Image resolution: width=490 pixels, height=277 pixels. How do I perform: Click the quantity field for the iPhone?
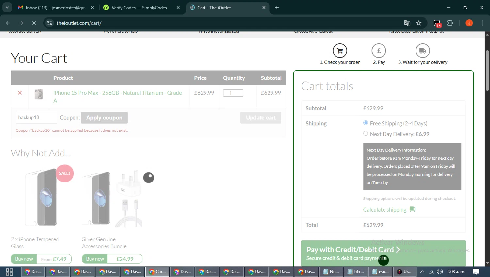click(x=233, y=93)
